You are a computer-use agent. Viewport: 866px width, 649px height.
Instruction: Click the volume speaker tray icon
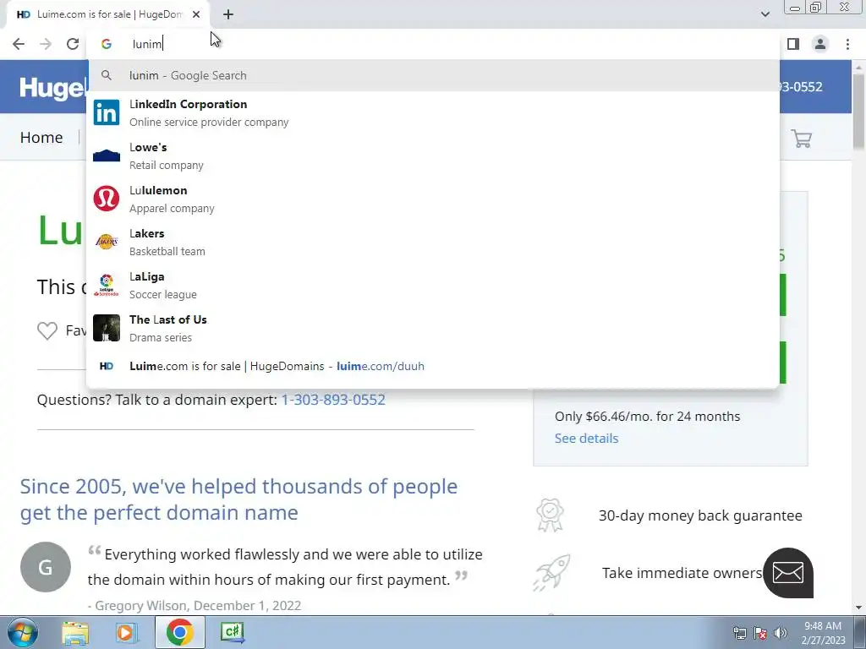781,633
